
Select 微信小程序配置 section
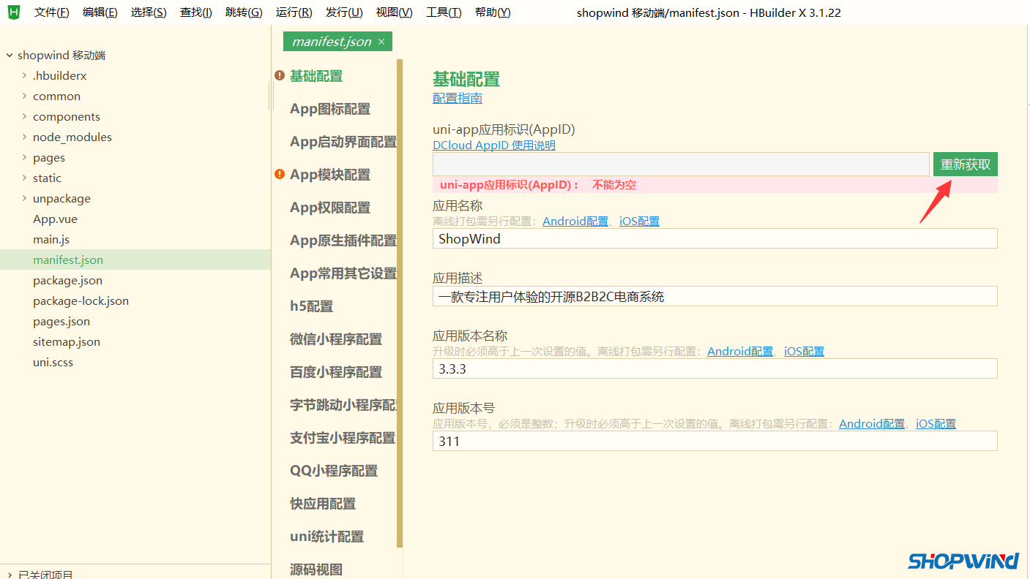pyautogui.click(x=336, y=339)
